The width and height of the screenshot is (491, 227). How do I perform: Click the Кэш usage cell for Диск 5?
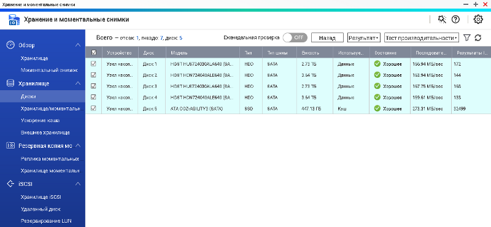coord(342,109)
